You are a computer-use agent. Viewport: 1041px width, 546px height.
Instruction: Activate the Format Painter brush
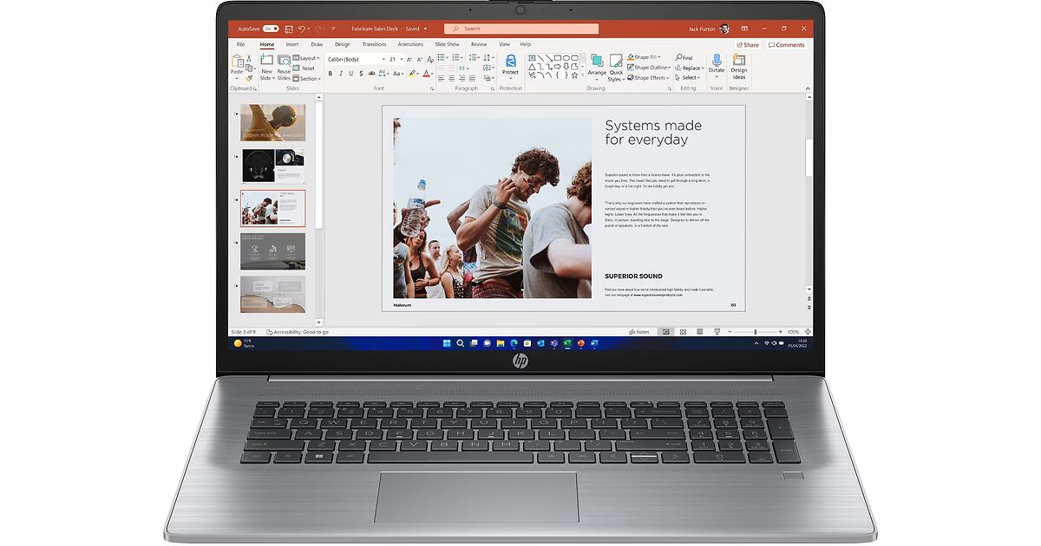[249, 78]
